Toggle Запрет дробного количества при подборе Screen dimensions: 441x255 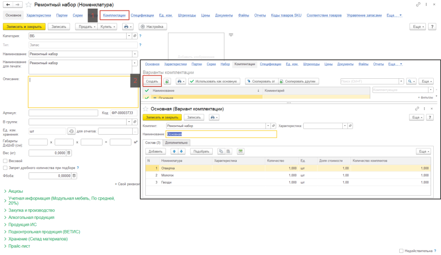click(x=5, y=168)
